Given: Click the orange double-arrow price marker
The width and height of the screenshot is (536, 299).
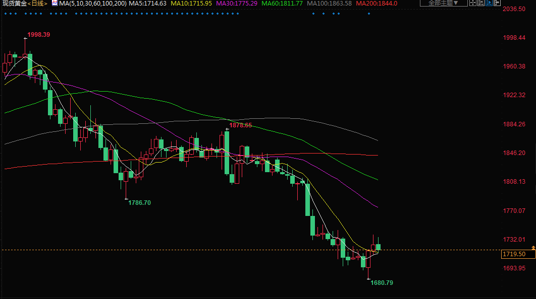Looking at the screenshot, I should point(533,248).
